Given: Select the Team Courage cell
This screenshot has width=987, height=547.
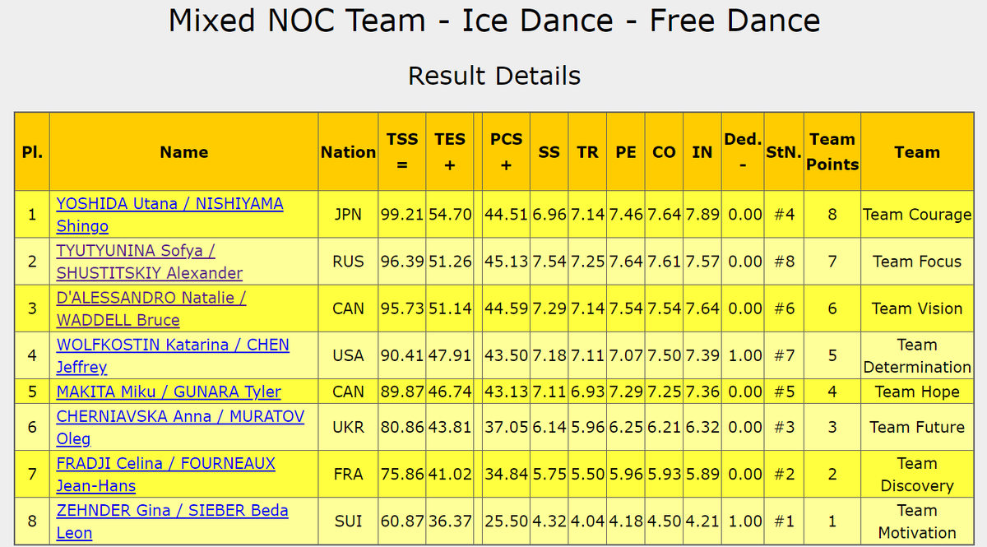Looking at the screenshot, I should pyautogui.click(x=917, y=215).
